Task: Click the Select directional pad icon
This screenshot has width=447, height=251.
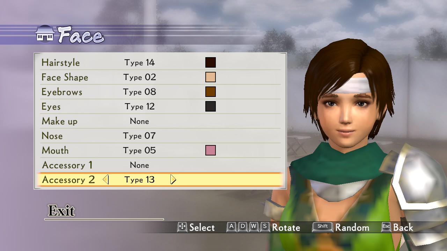Action: point(182,227)
